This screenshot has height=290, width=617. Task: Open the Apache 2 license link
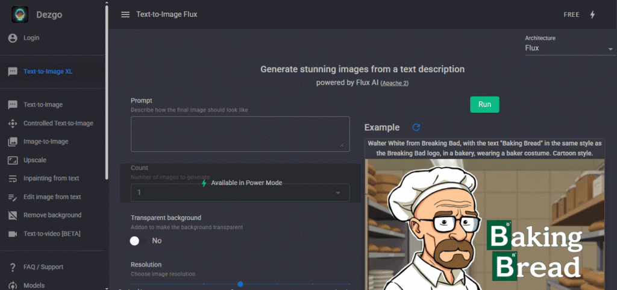(x=394, y=84)
